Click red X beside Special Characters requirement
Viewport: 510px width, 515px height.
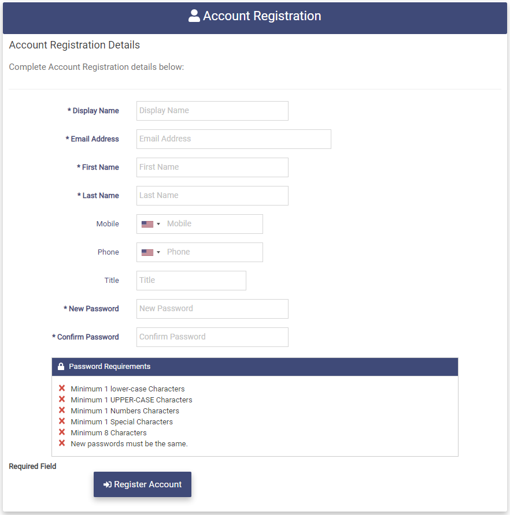[62, 421]
